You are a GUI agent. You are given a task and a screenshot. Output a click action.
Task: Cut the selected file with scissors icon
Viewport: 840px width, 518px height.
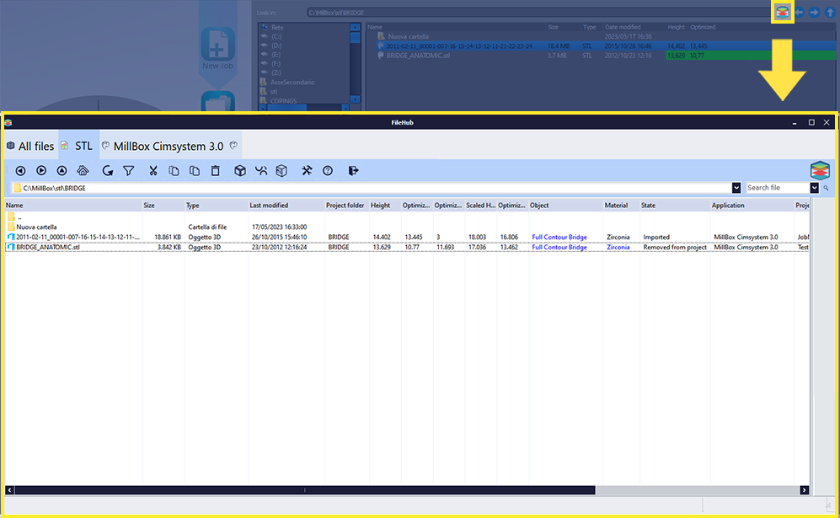click(x=153, y=171)
